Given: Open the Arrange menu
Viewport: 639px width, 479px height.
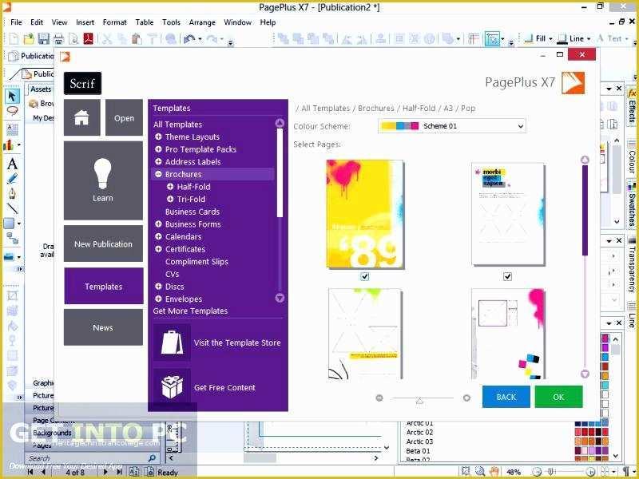Looking at the screenshot, I should tap(202, 22).
